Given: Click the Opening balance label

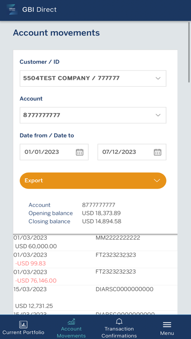Looking at the screenshot, I should 51,213.
